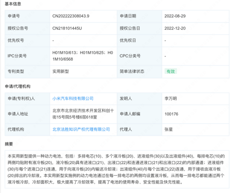The width and height of the screenshot is (230, 193).
Task: Click the inventor name 李万明
Action: click(x=171, y=98)
